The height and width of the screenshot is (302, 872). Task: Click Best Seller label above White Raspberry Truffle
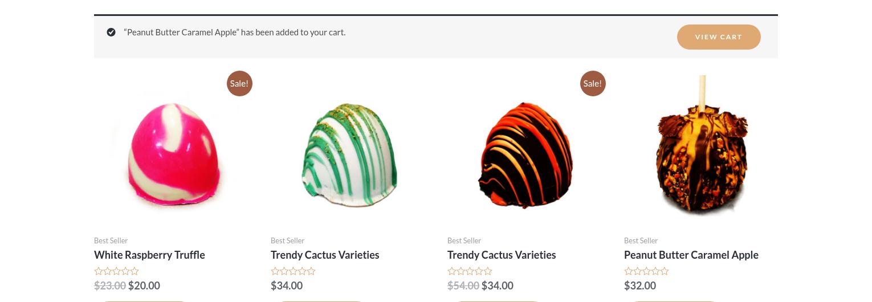(x=111, y=240)
